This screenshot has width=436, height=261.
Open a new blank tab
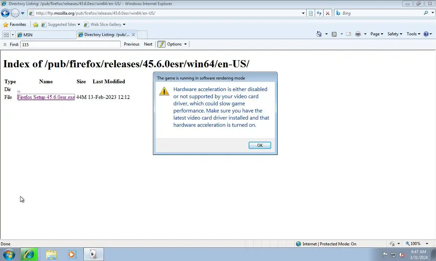pos(142,35)
